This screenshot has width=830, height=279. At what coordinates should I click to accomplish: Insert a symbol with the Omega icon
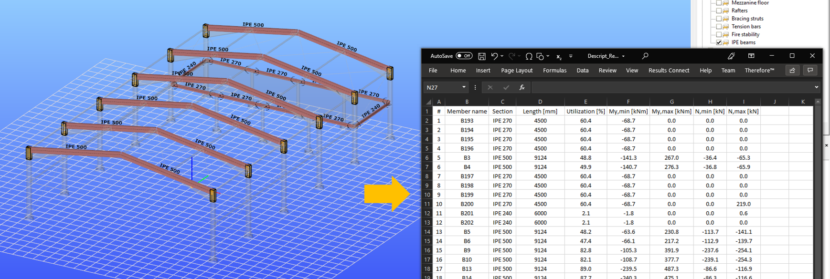click(x=529, y=56)
